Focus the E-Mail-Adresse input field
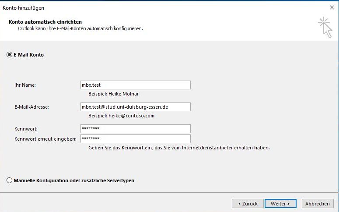This screenshot has height=212, width=339. 135,107
